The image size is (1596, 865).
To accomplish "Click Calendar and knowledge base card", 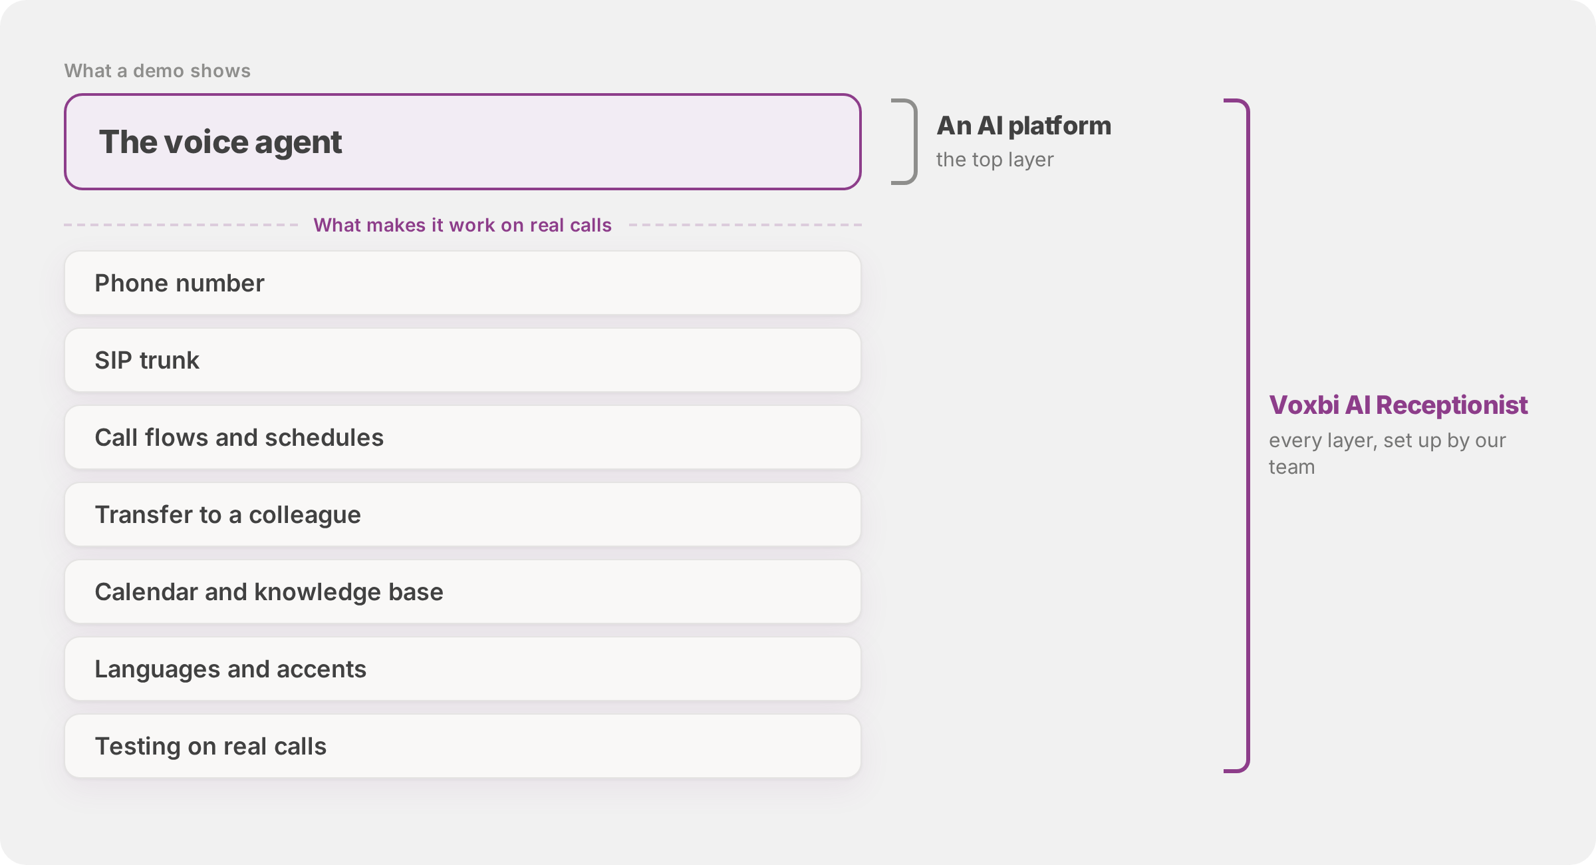I will pyautogui.click(x=463, y=592).
